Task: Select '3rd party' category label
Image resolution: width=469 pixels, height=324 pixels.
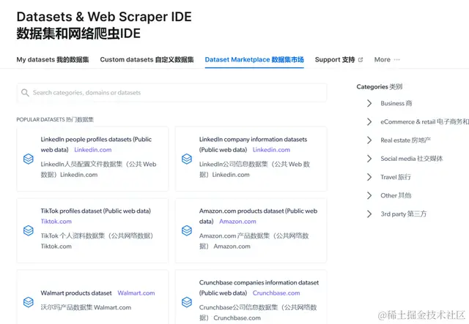Action: 404,214
